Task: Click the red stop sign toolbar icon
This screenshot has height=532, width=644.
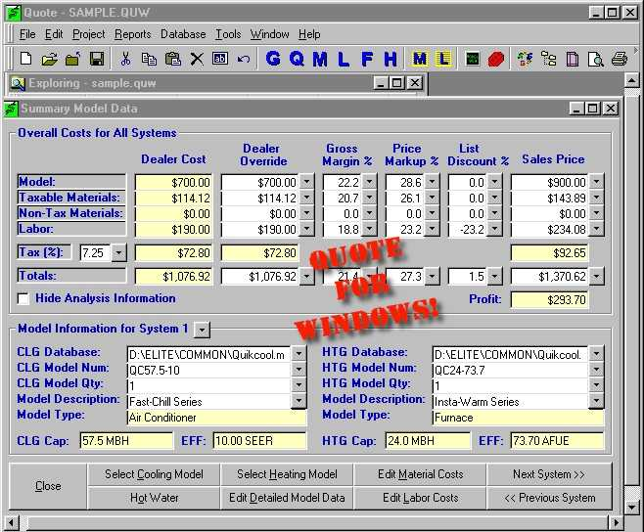Action: tap(495, 59)
